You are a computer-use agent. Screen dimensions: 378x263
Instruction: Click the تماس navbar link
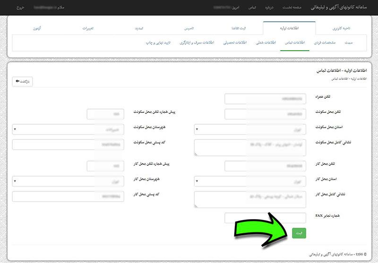pyautogui.click(x=252, y=8)
